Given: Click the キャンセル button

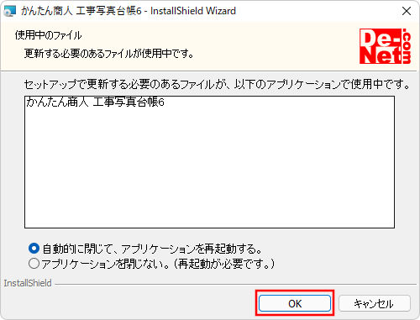Looking at the screenshot, I should [375, 303].
